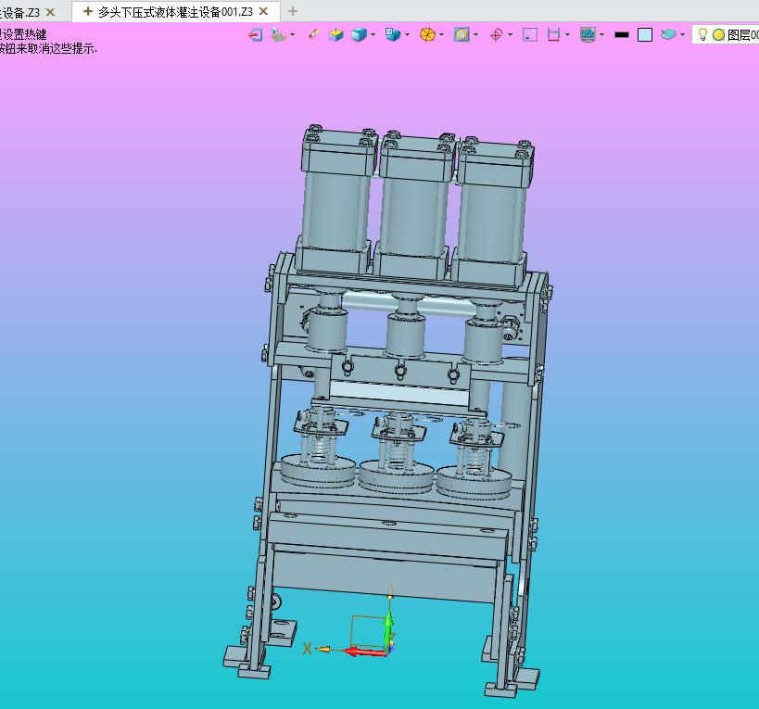The width and height of the screenshot is (759, 709).
Task: Switch to the 多头下压式液体灌注设备001.Z3 tab
Action: click(175, 12)
